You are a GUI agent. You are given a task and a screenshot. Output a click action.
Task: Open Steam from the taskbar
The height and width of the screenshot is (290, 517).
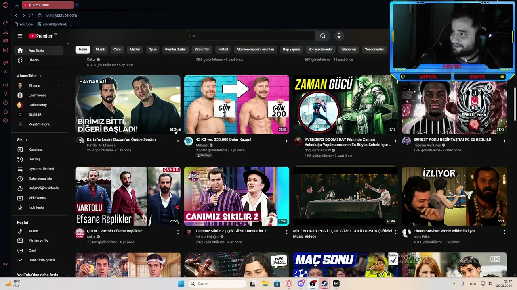pos(324,284)
